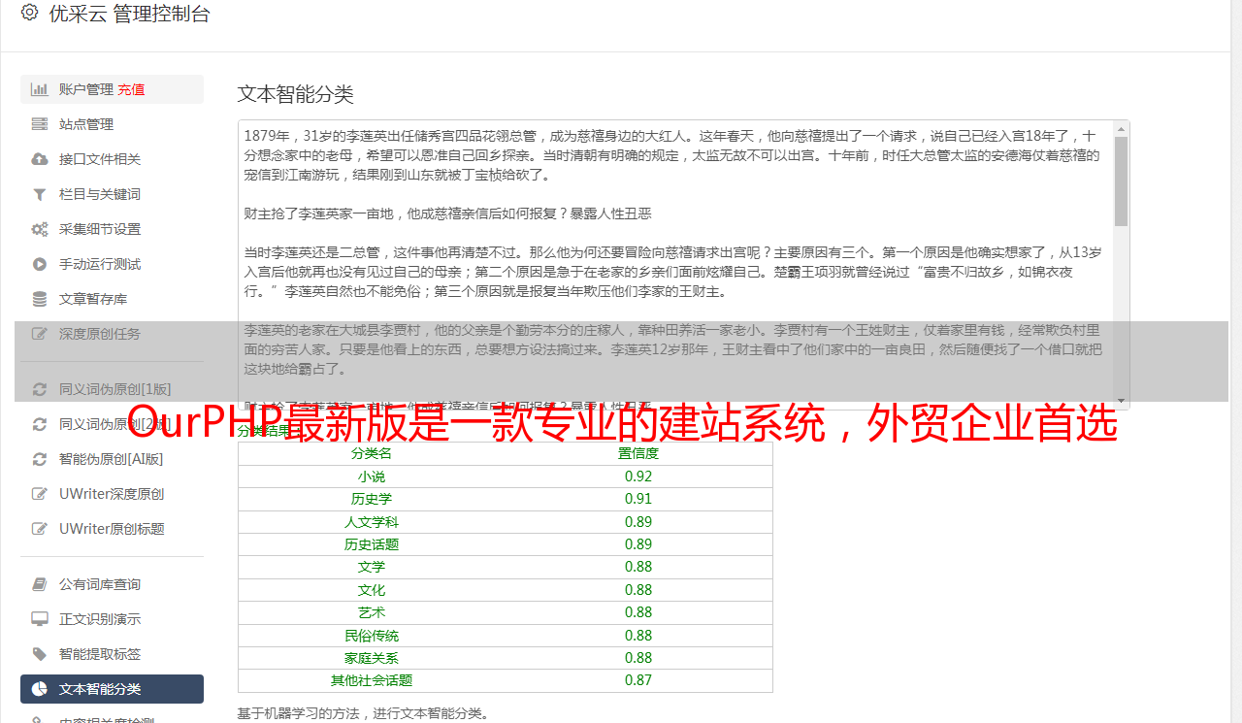
Task: Click the 置信度 column header
Action: pos(638,453)
